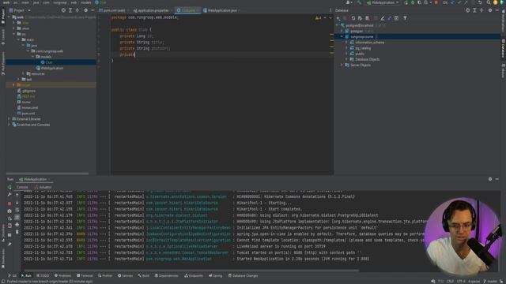Expand the postgres database node

click(342, 32)
